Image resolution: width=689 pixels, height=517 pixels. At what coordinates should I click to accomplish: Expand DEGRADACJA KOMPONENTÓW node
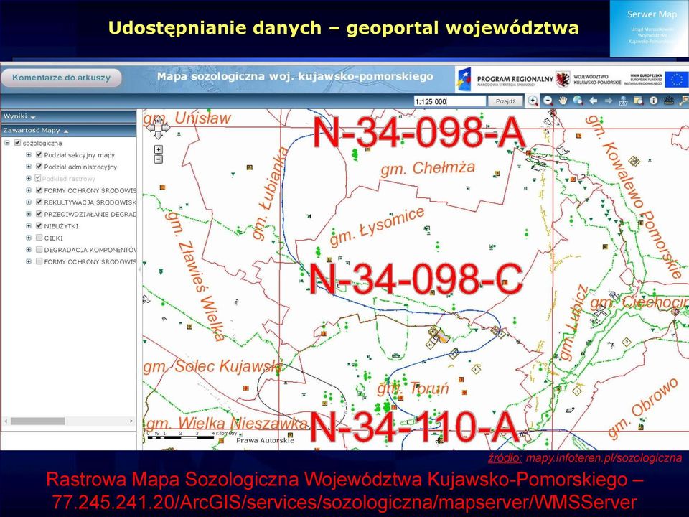point(29,250)
